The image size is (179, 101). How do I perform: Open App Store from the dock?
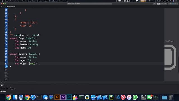click(x=93, y=97)
